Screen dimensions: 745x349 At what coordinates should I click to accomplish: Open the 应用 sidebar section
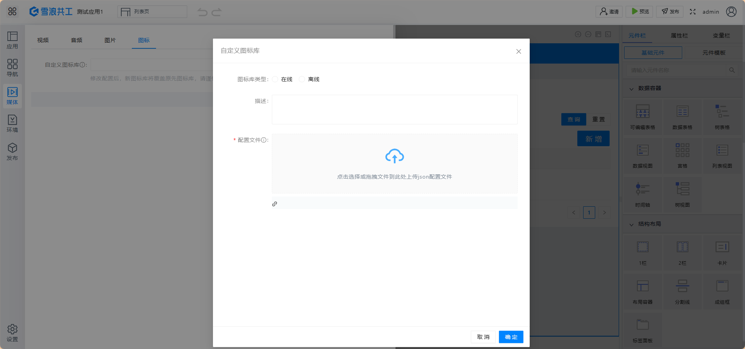tap(12, 41)
